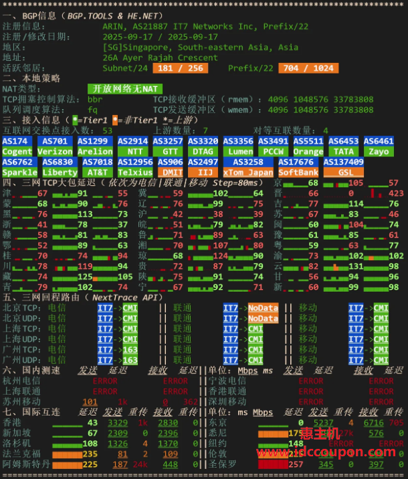
Task: Click the underlined Mbps unit in 国内测速
Action: (247, 371)
